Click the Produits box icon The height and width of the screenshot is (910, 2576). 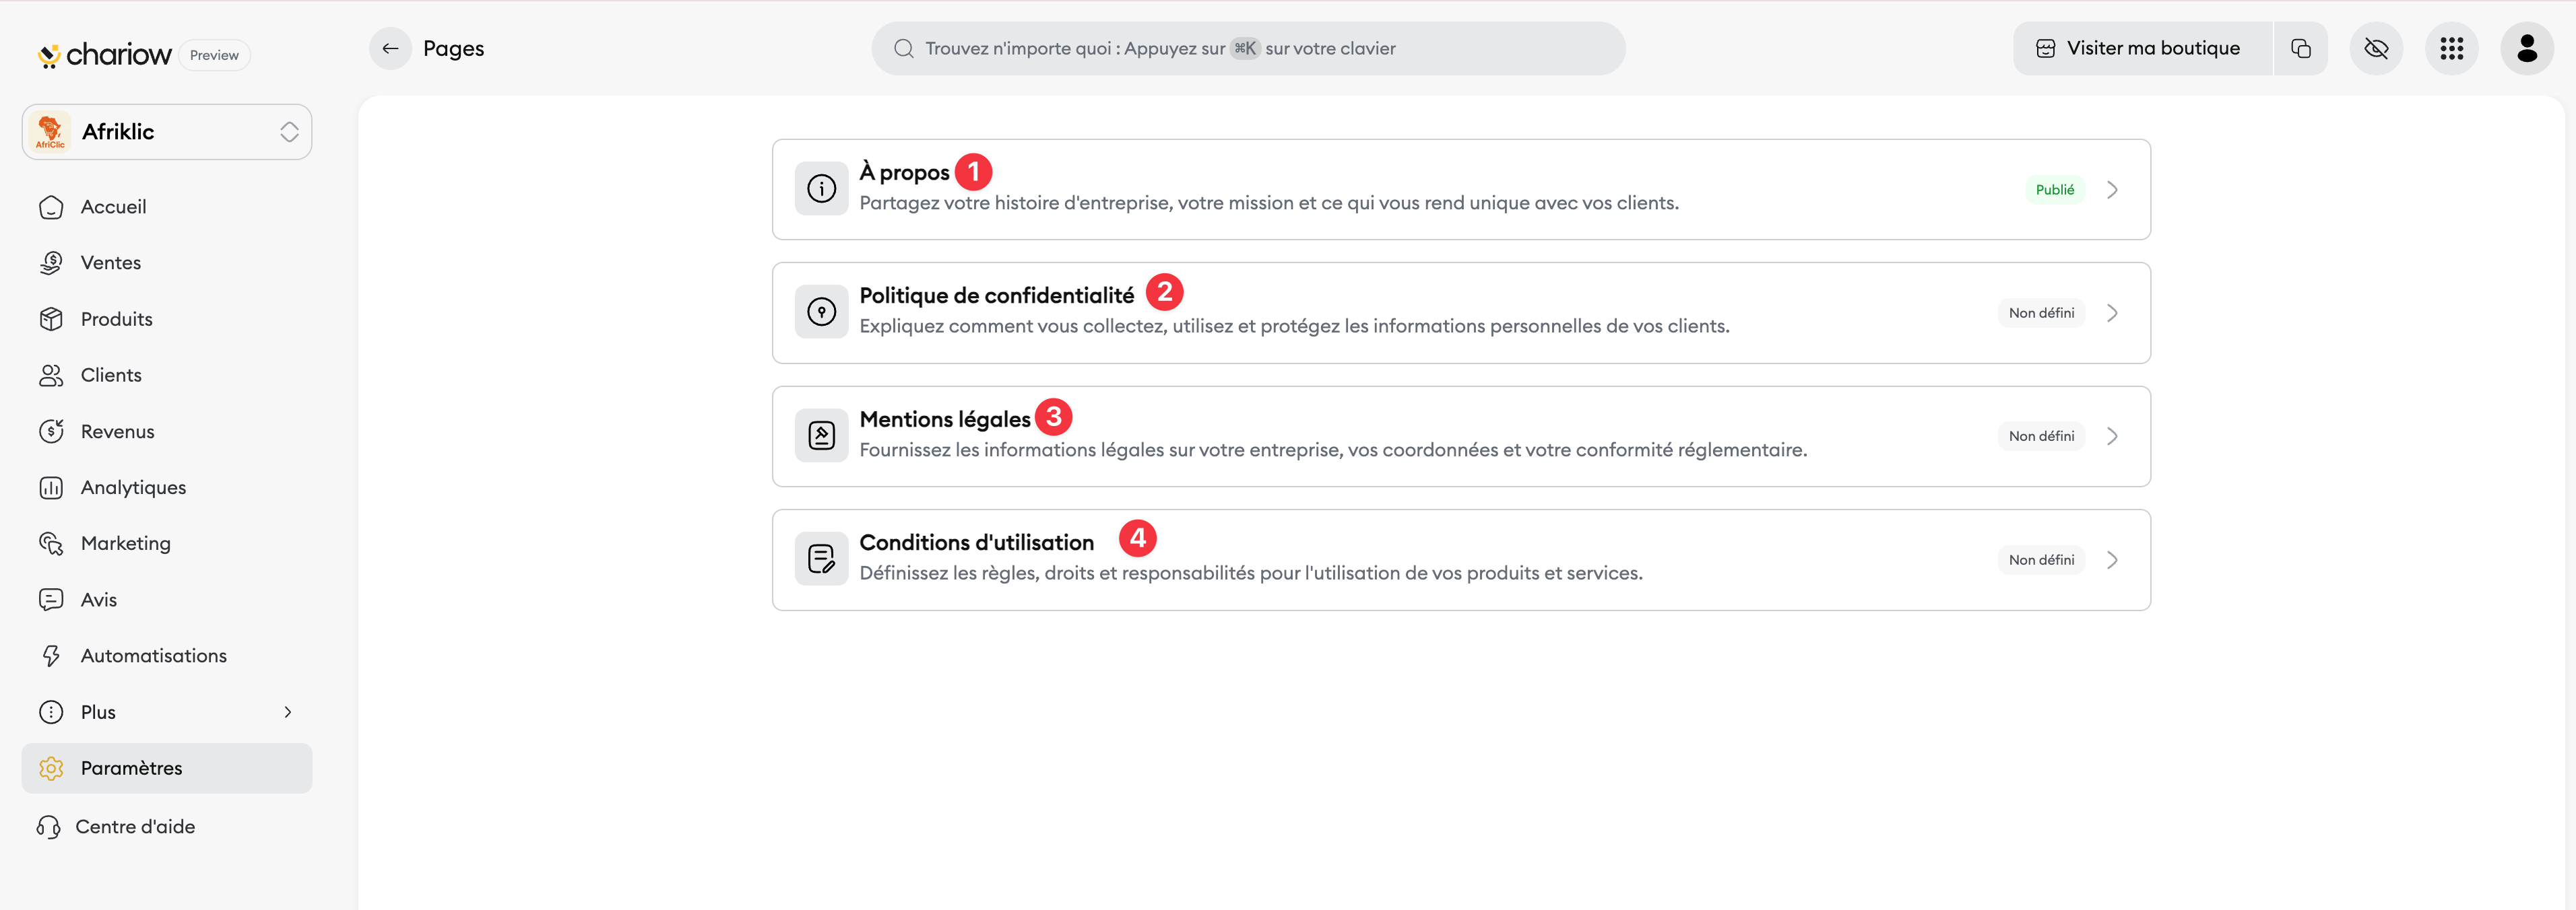[51, 318]
